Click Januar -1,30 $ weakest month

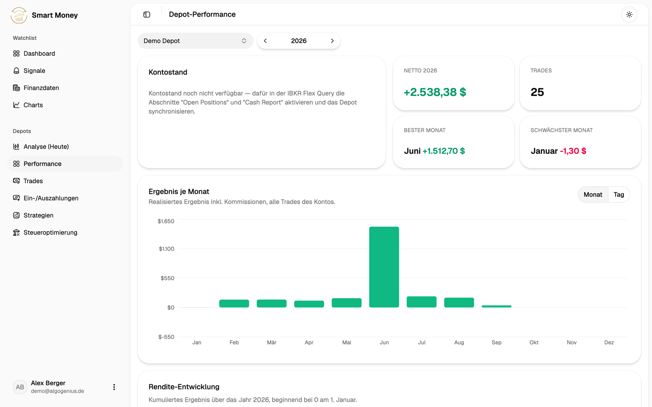[558, 151]
